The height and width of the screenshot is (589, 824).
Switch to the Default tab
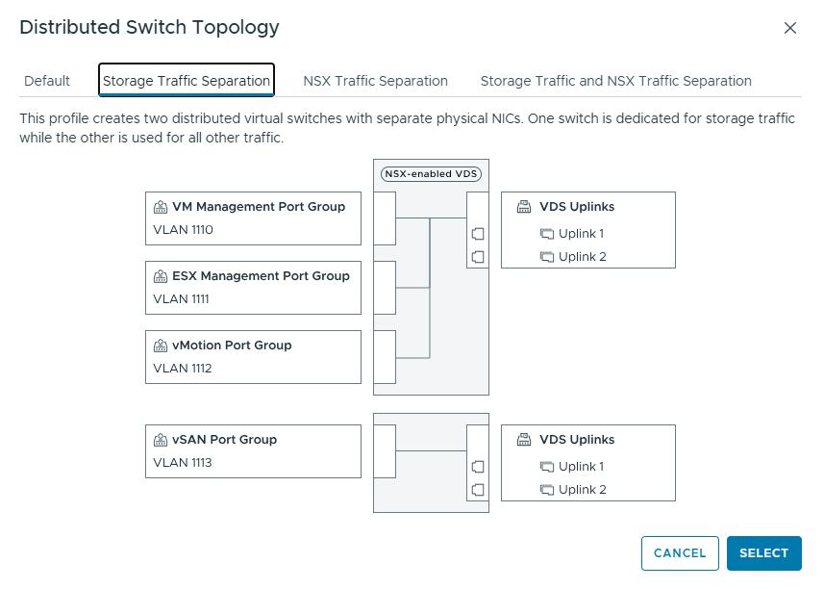(x=47, y=81)
